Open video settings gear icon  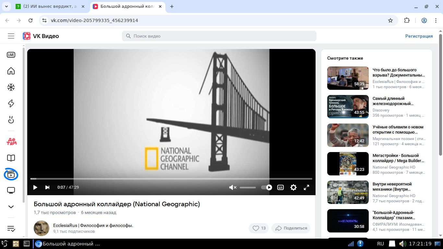293,187
